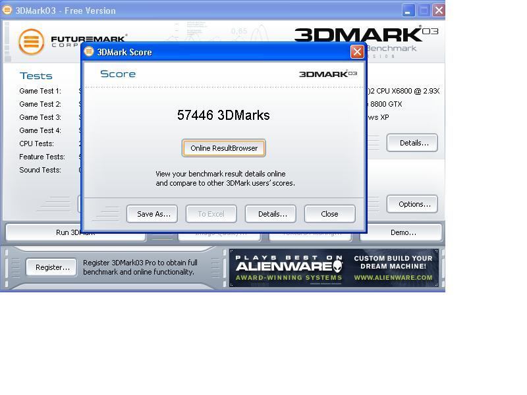Open the Alienware advertisement banner
Viewport: 527px width, 395px height.
tap(334, 268)
